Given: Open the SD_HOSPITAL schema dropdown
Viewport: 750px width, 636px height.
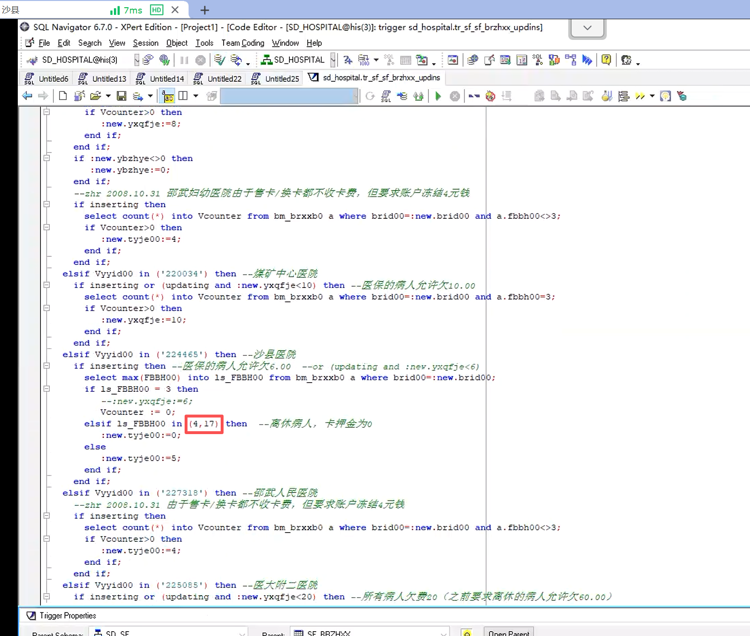Looking at the screenshot, I should coord(333,60).
